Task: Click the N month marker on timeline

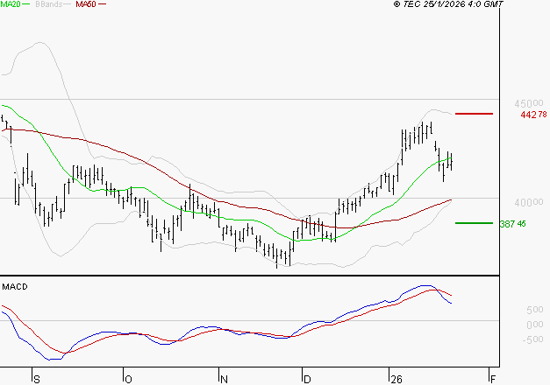Action: (224, 379)
